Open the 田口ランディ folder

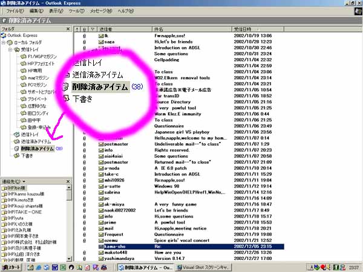(x=38, y=114)
